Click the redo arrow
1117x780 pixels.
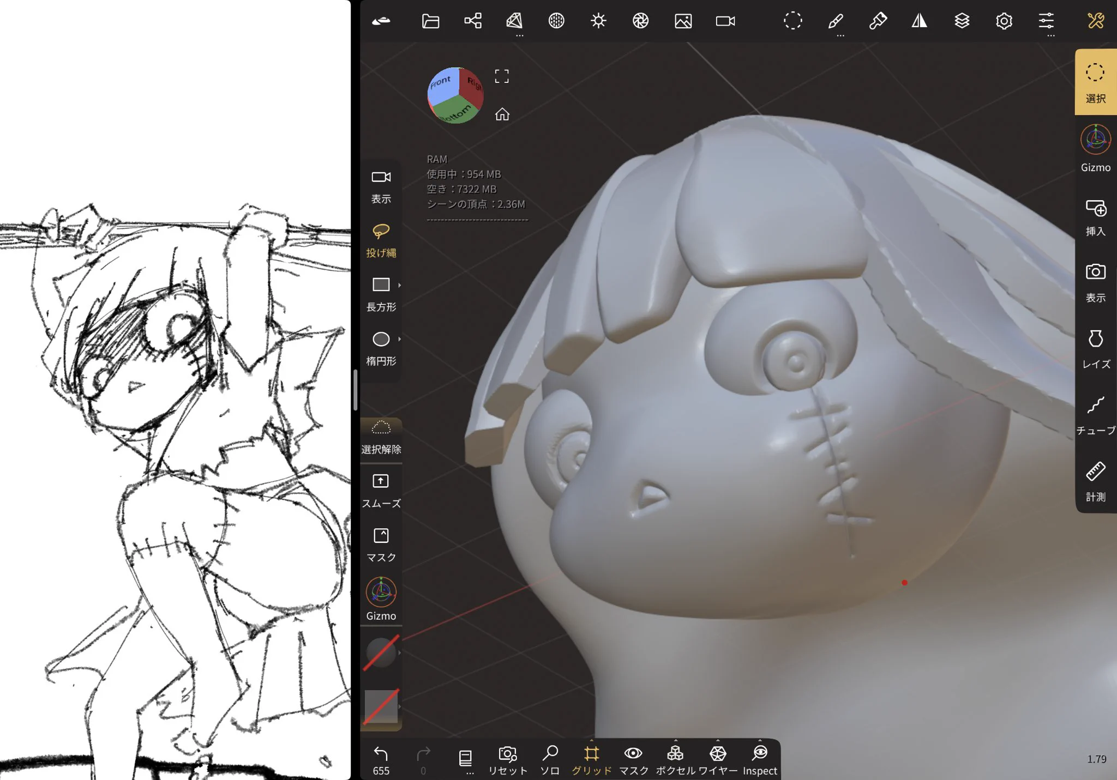[423, 761]
